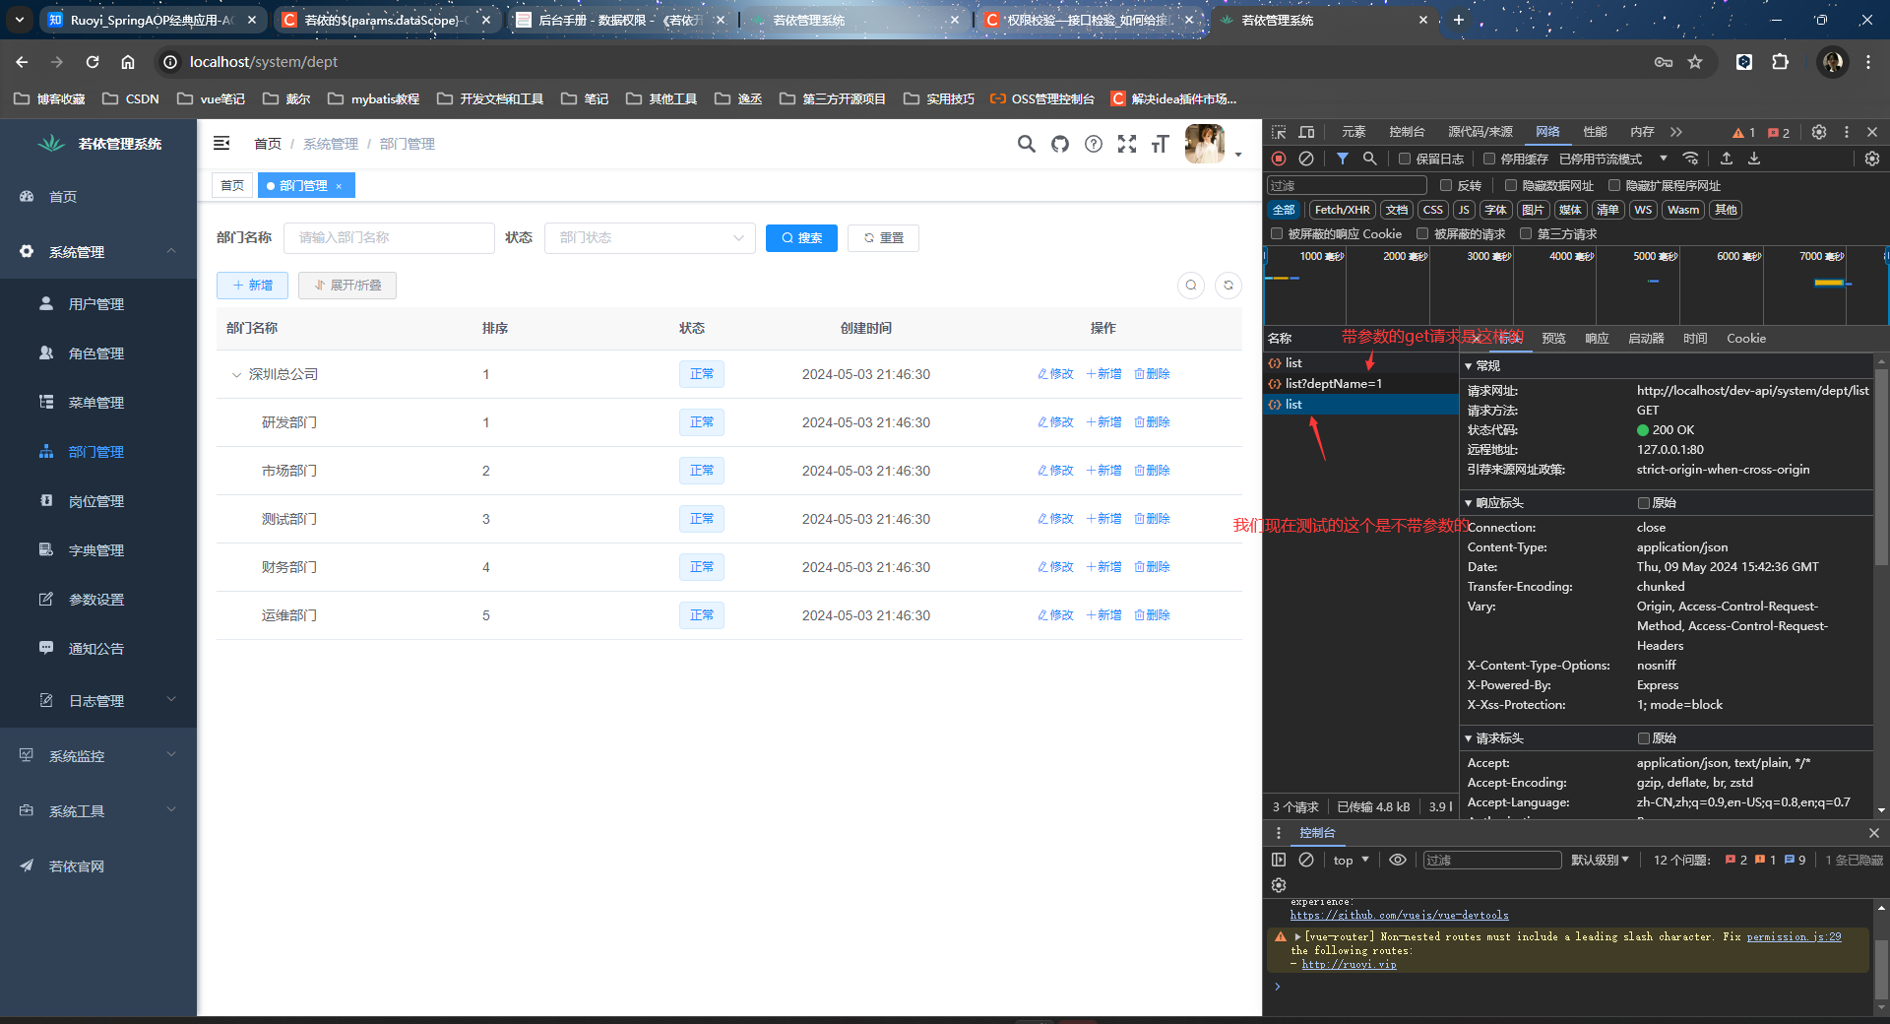1890x1024 pixels.
Task: Show console sidebar panel icon
Action: click(1279, 860)
